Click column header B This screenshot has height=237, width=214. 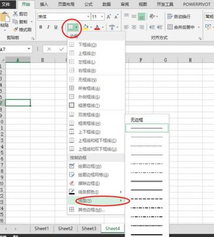coord(43,60)
